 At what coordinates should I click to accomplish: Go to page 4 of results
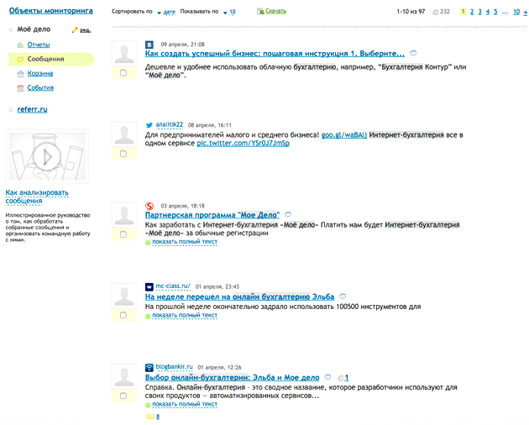tap(488, 12)
